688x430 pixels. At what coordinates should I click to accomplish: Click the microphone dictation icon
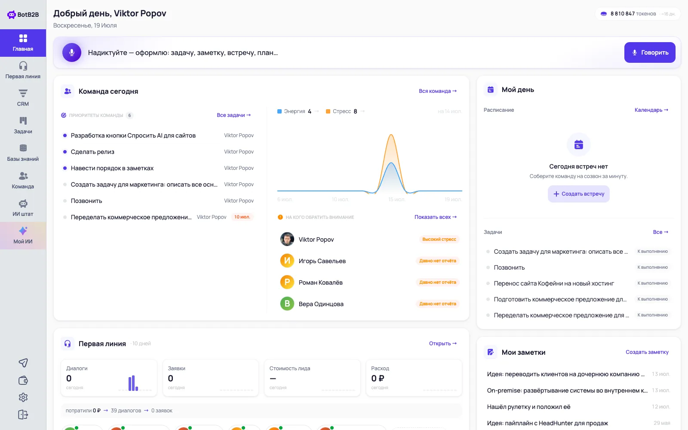coord(72,52)
